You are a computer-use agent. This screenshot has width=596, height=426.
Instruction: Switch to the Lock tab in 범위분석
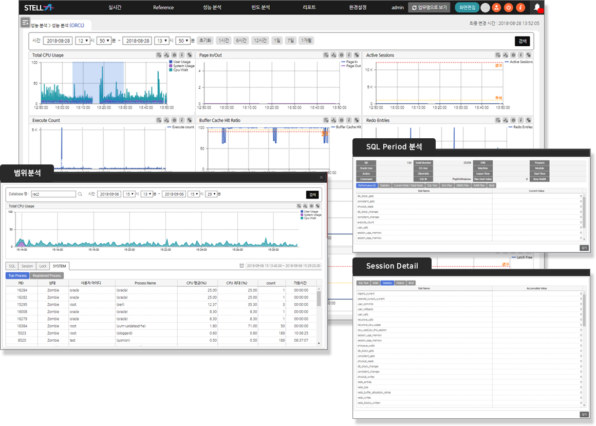pyautogui.click(x=43, y=266)
